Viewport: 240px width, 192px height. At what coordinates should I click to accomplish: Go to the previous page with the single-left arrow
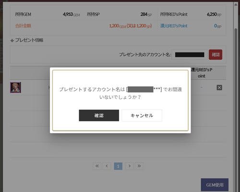click(x=107, y=166)
